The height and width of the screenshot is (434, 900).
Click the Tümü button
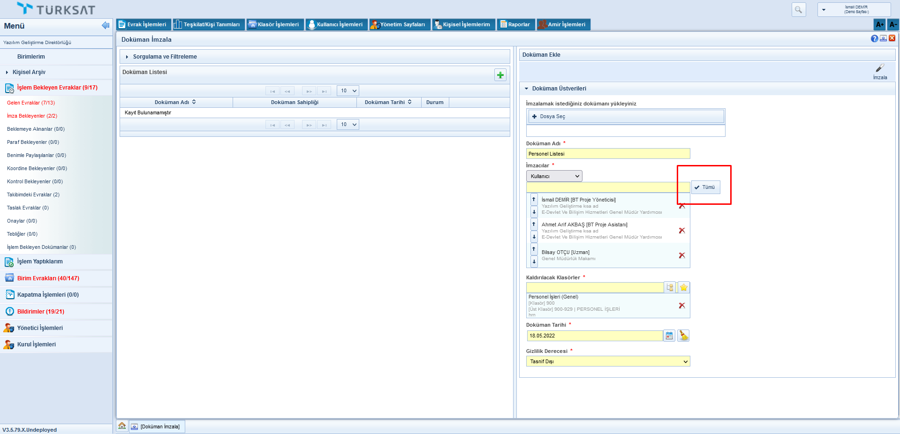[x=705, y=187]
